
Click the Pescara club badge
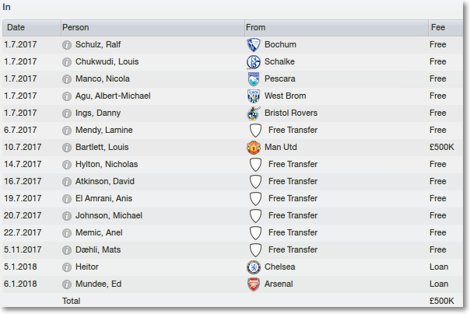coord(254,79)
